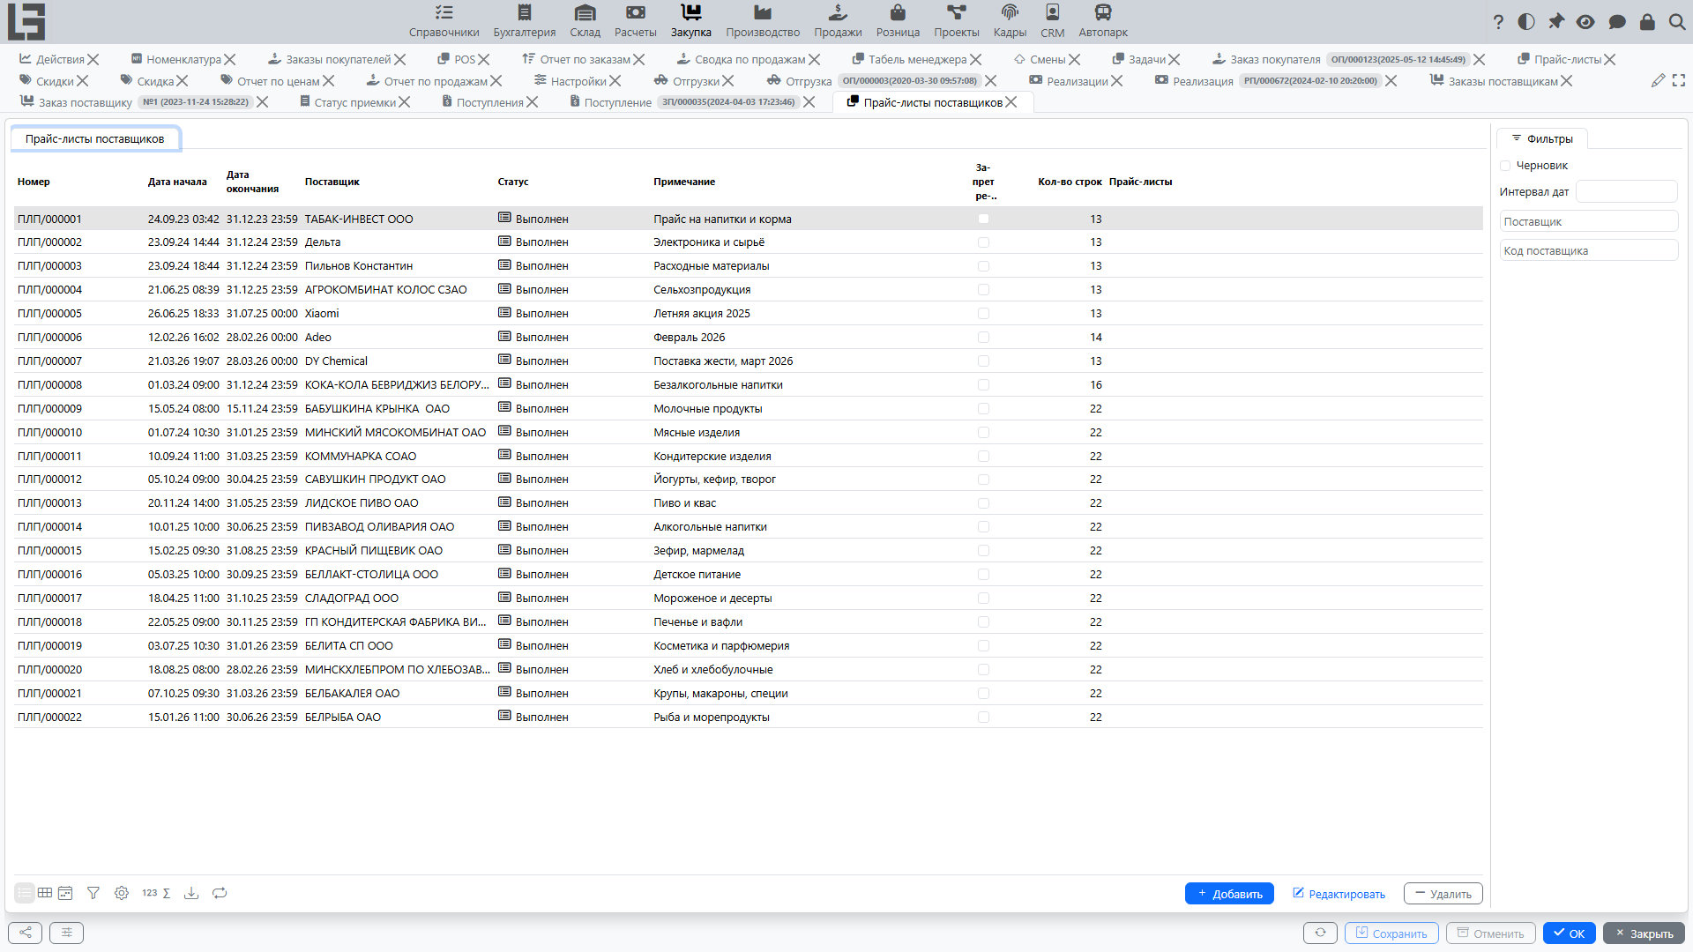
Task: Switch to the Табель менеджера tab
Action: coord(917,59)
